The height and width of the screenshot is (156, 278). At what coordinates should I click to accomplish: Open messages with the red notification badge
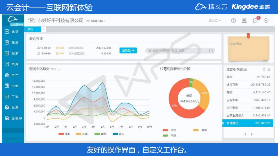click(x=255, y=21)
